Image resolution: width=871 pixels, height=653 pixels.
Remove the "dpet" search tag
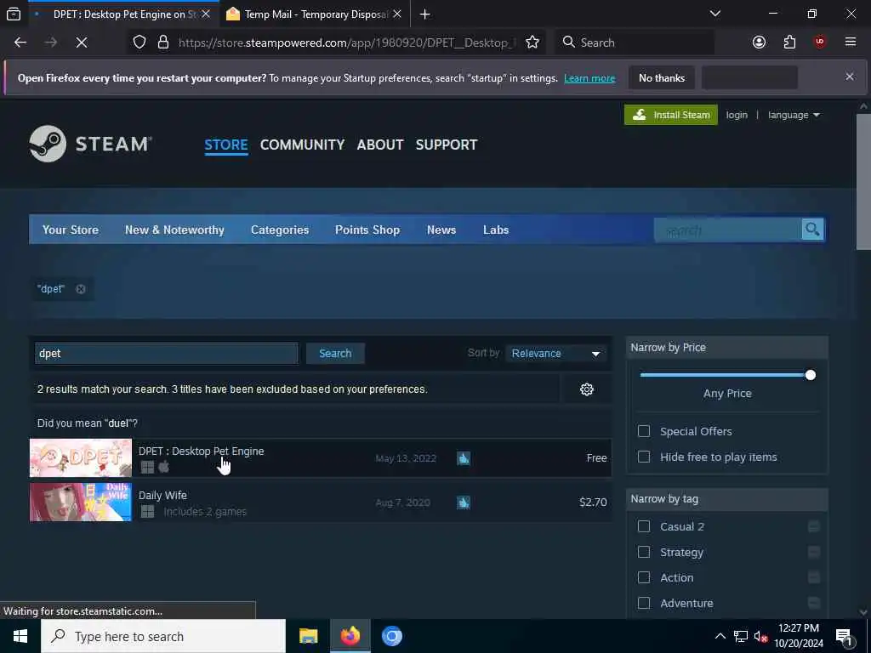(81, 289)
